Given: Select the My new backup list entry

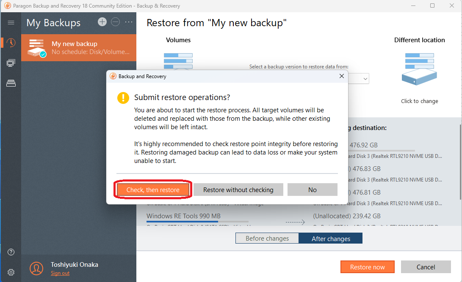Looking at the screenshot, I should [x=79, y=48].
